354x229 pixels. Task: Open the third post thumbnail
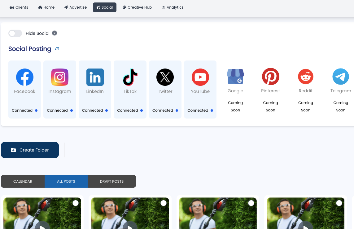[x=218, y=213]
